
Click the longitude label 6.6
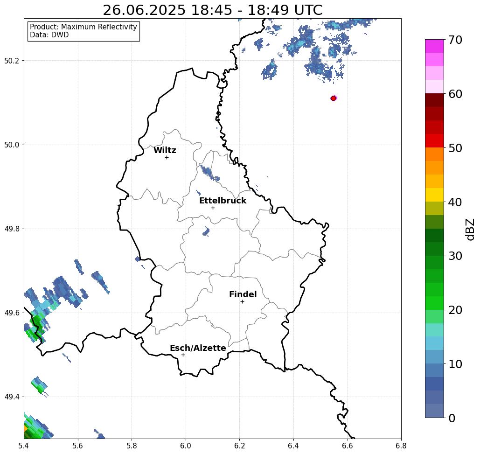347,446
